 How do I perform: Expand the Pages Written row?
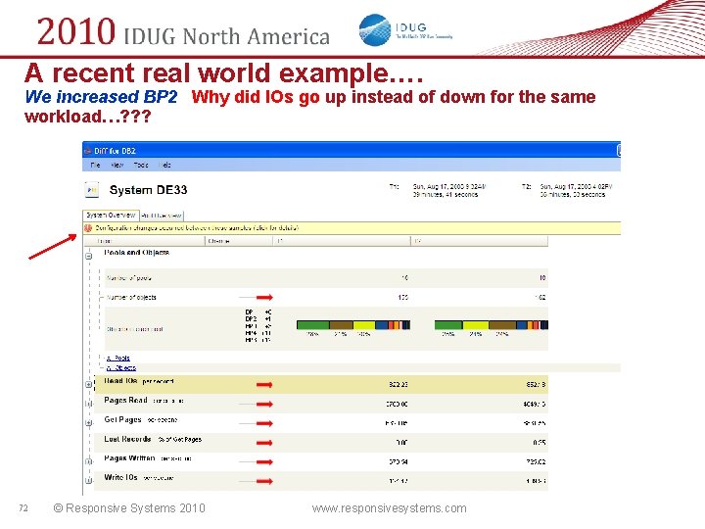89,462
